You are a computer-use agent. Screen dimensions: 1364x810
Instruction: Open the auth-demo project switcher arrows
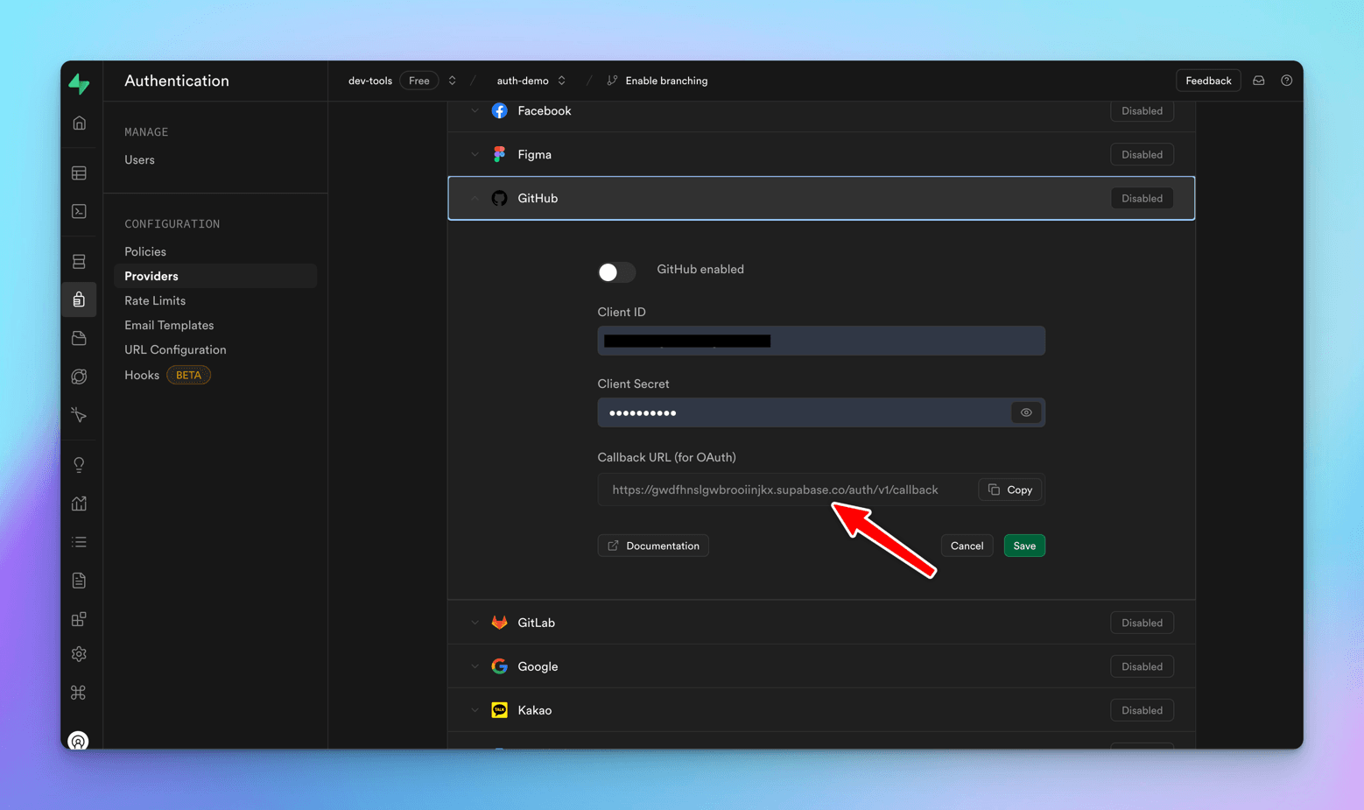561,81
